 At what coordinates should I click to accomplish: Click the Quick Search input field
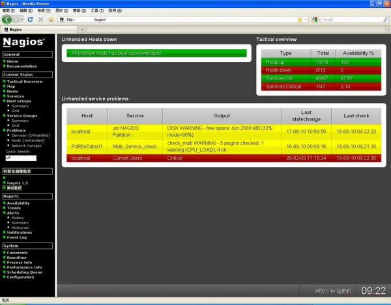[x=20, y=157]
